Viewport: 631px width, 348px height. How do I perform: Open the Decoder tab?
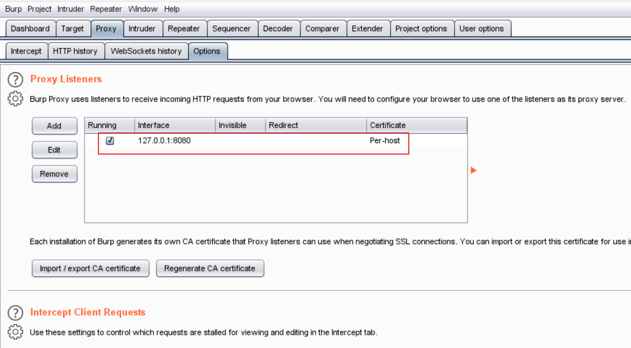click(x=278, y=29)
